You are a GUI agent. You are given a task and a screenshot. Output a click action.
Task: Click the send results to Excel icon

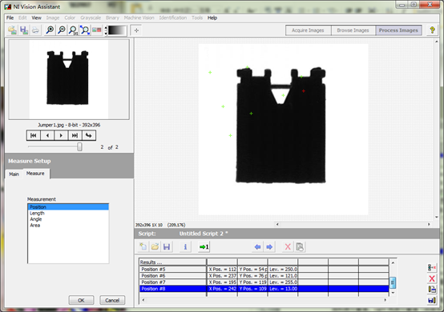(x=432, y=290)
